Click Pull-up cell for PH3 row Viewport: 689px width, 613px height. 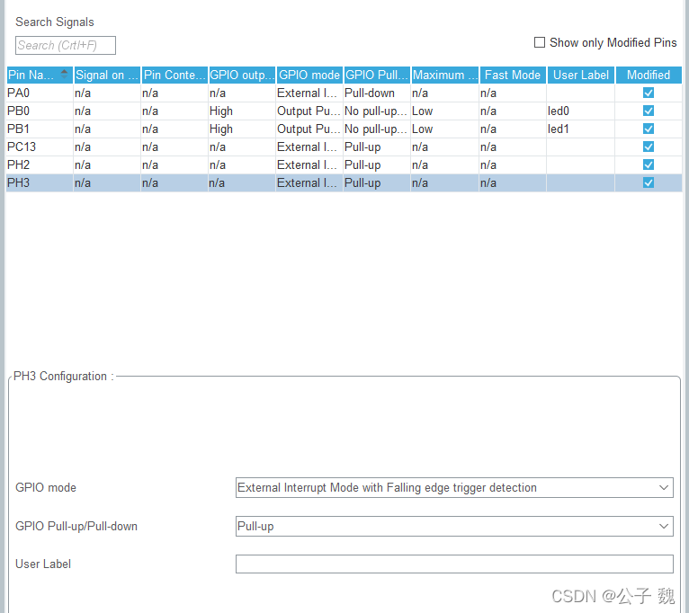point(377,183)
